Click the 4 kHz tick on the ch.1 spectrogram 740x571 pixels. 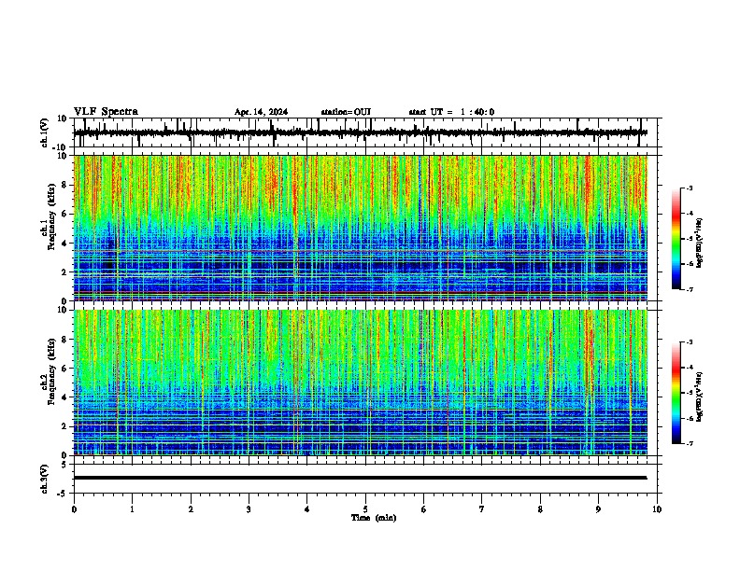click(65, 244)
